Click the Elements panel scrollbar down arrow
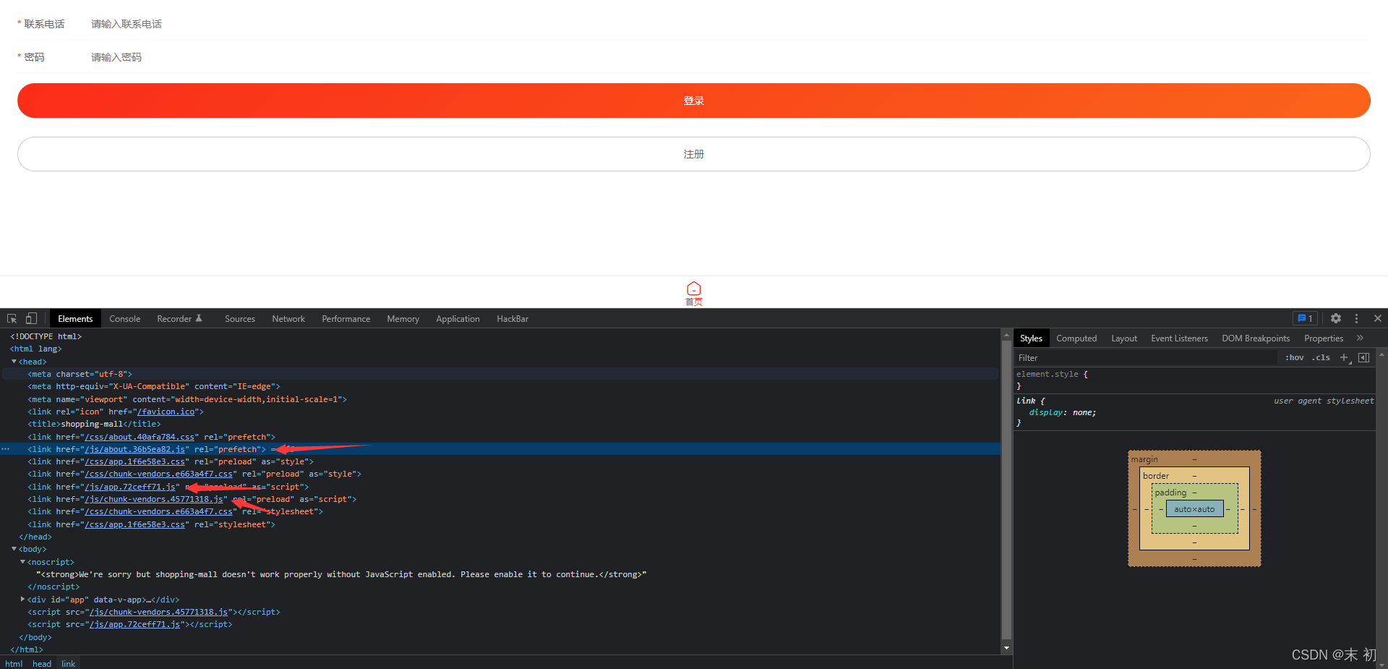1388x669 pixels. coord(1006,648)
